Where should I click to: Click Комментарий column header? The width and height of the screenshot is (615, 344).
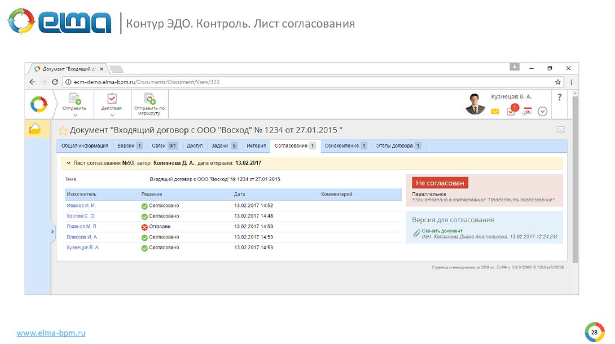[x=336, y=194]
